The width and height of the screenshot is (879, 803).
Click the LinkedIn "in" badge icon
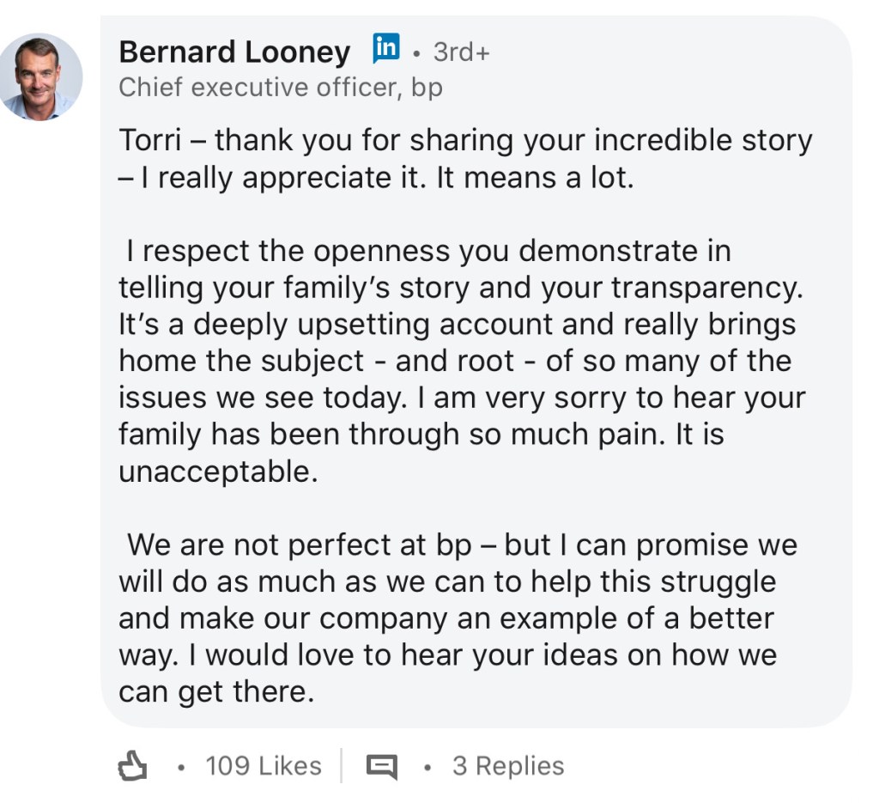[x=386, y=48]
